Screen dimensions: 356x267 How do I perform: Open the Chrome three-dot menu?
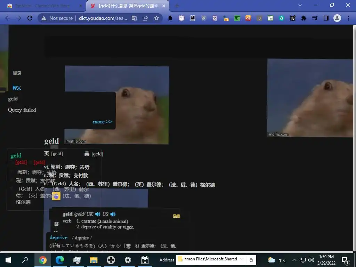348,18
